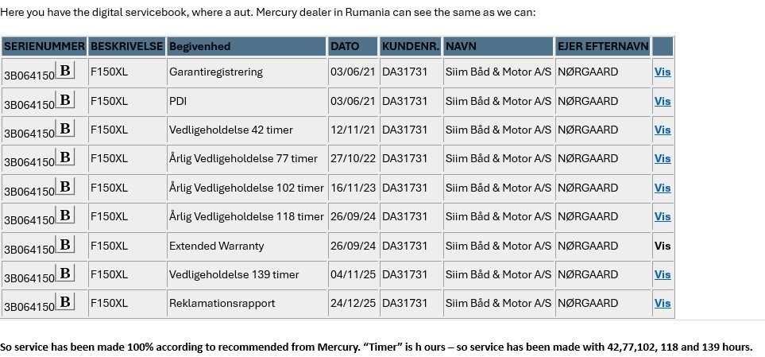Click B icon in the 118 timer row

[65, 215]
